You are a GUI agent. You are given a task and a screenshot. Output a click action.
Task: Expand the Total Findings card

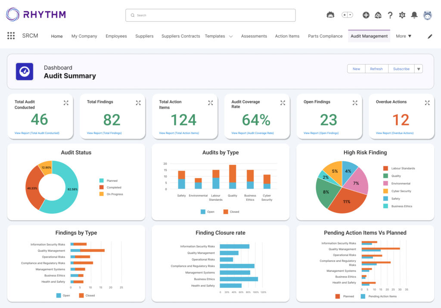[x=138, y=103]
